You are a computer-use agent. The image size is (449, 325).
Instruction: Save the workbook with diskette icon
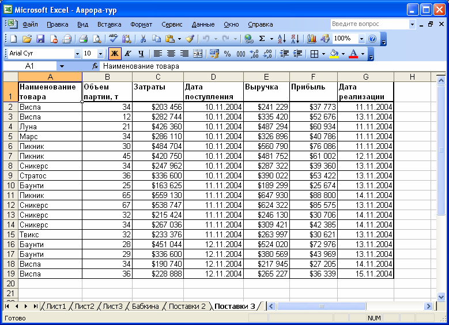click(40, 39)
